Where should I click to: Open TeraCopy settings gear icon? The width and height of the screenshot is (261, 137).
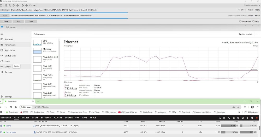click(23, 5)
